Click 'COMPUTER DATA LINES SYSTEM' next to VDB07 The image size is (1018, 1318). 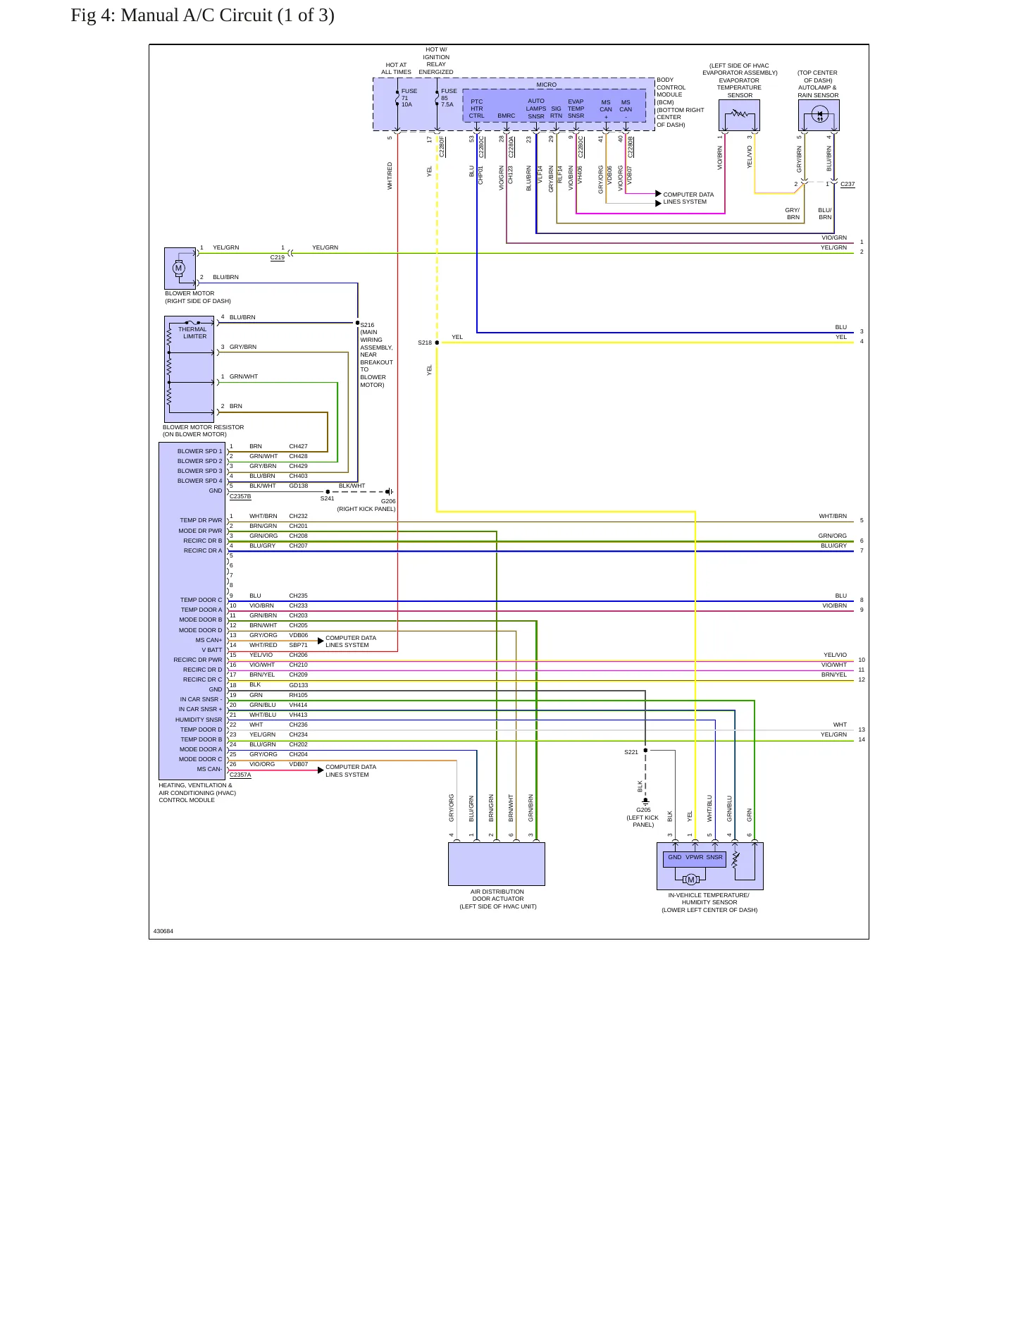click(351, 770)
